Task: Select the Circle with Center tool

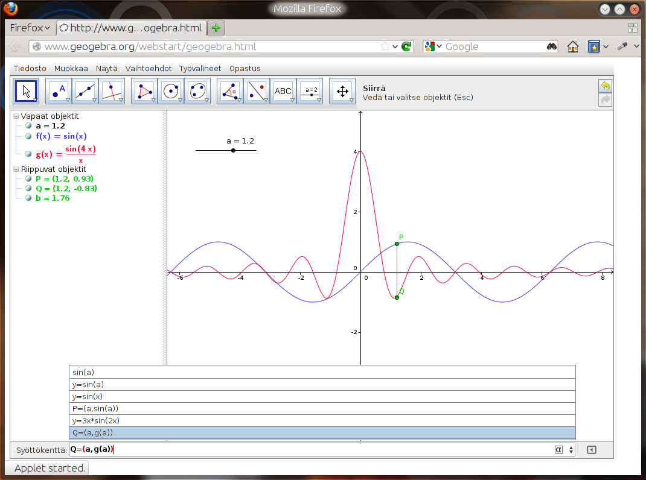Action: pos(171,91)
